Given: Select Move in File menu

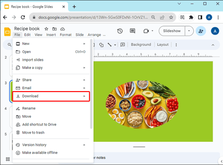Looking at the screenshot, I should (51, 116).
